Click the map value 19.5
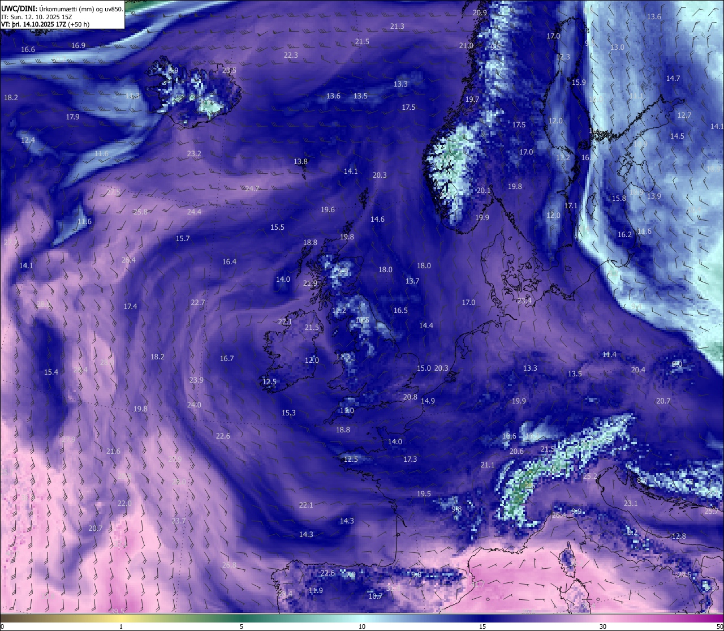 [x=424, y=494]
